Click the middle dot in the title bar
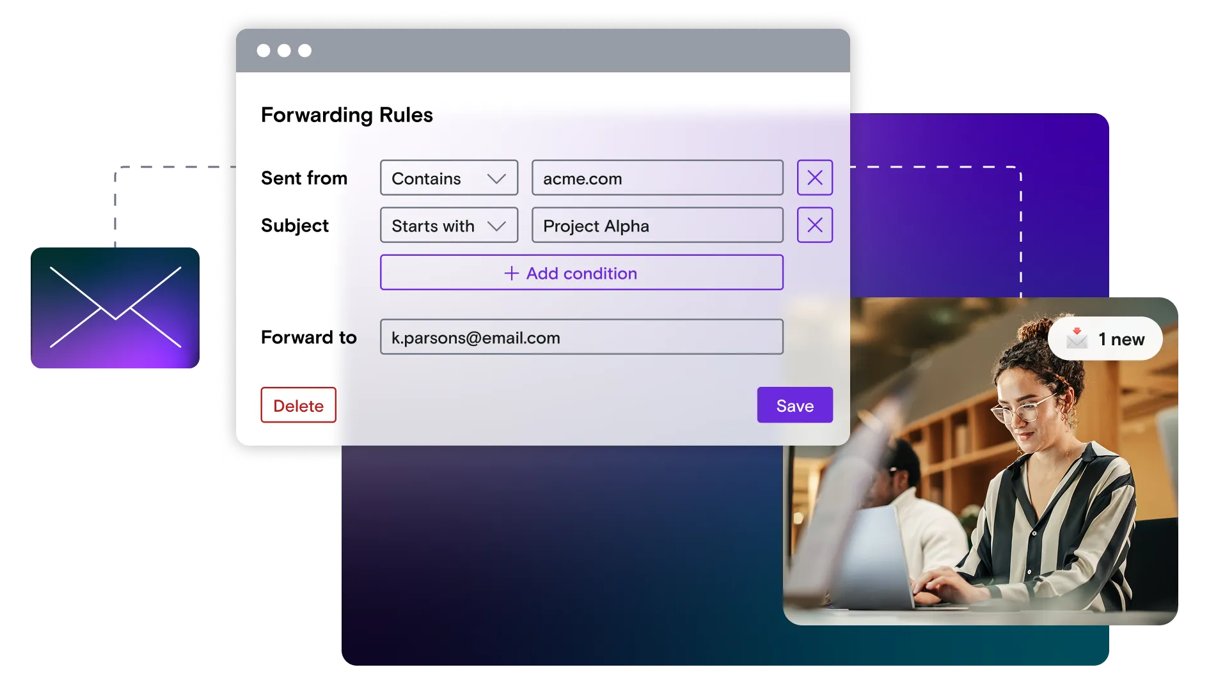1209x681 pixels. (284, 50)
